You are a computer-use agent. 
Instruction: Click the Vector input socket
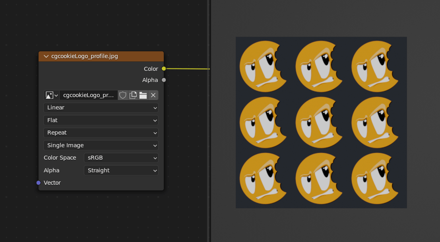39,183
